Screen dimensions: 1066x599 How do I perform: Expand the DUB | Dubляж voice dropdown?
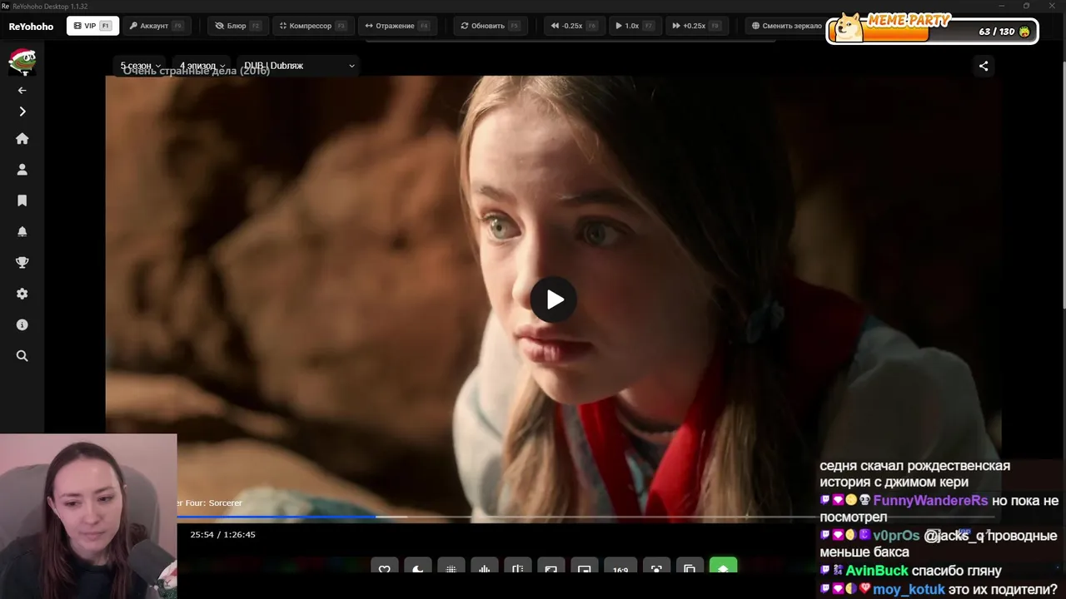tap(299, 66)
